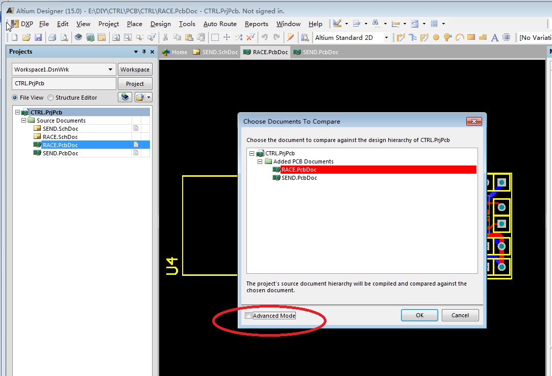Select the Place Component chip tool
This screenshot has height=376, width=552.
pos(507,37)
